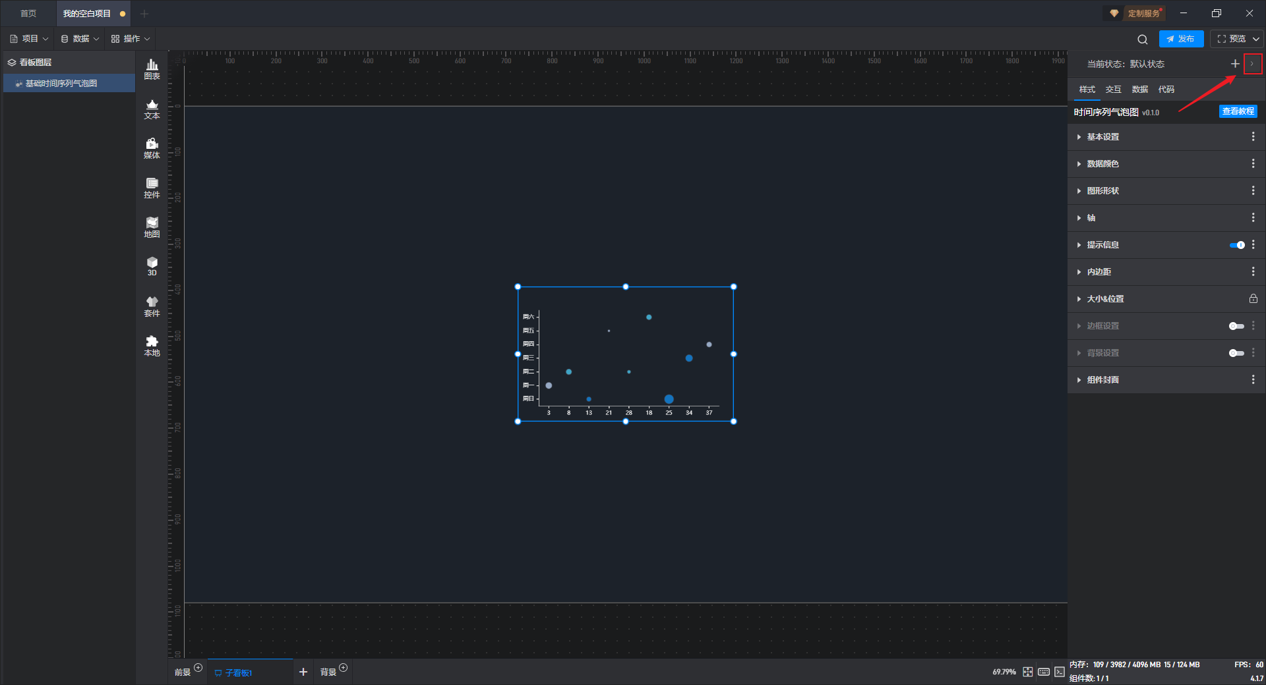Enable the 背景设置 switch
The width and height of the screenshot is (1266, 685).
[x=1236, y=353]
